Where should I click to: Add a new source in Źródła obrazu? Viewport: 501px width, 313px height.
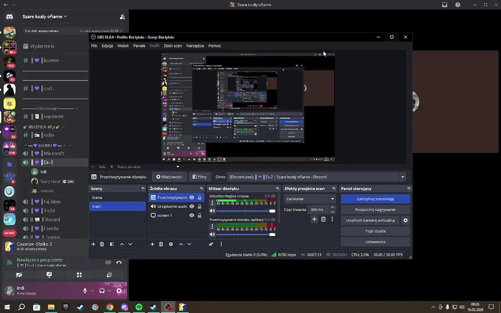(152, 244)
